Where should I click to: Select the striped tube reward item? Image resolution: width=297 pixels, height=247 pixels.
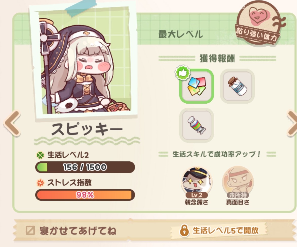pyautogui.click(x=197, y=125)
